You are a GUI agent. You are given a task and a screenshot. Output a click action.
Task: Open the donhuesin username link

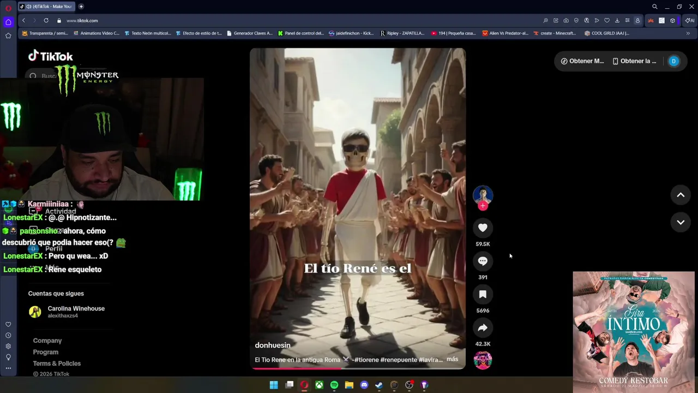click(273, 345)
